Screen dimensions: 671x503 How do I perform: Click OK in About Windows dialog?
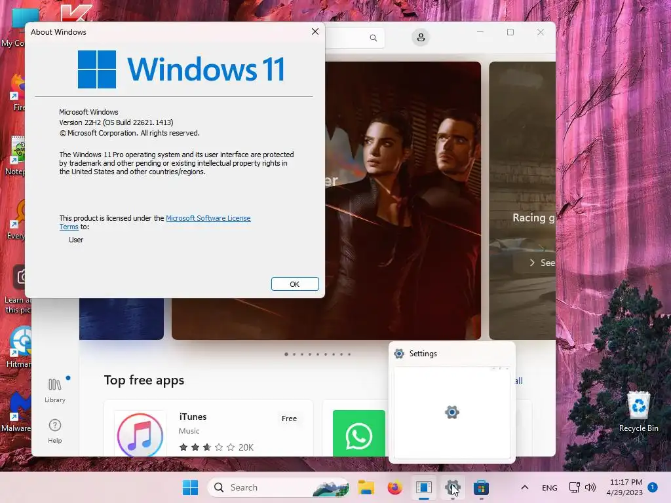(295, 284)
